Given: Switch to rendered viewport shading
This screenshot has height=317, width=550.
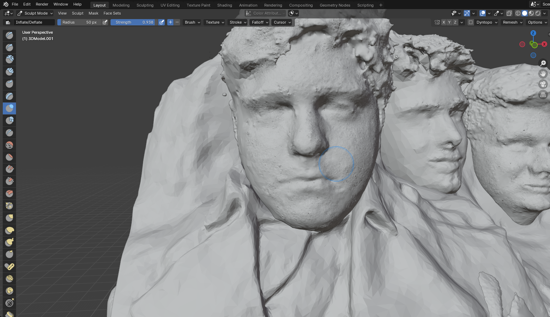Looking at the screenshot, I should tap(538, 13).
